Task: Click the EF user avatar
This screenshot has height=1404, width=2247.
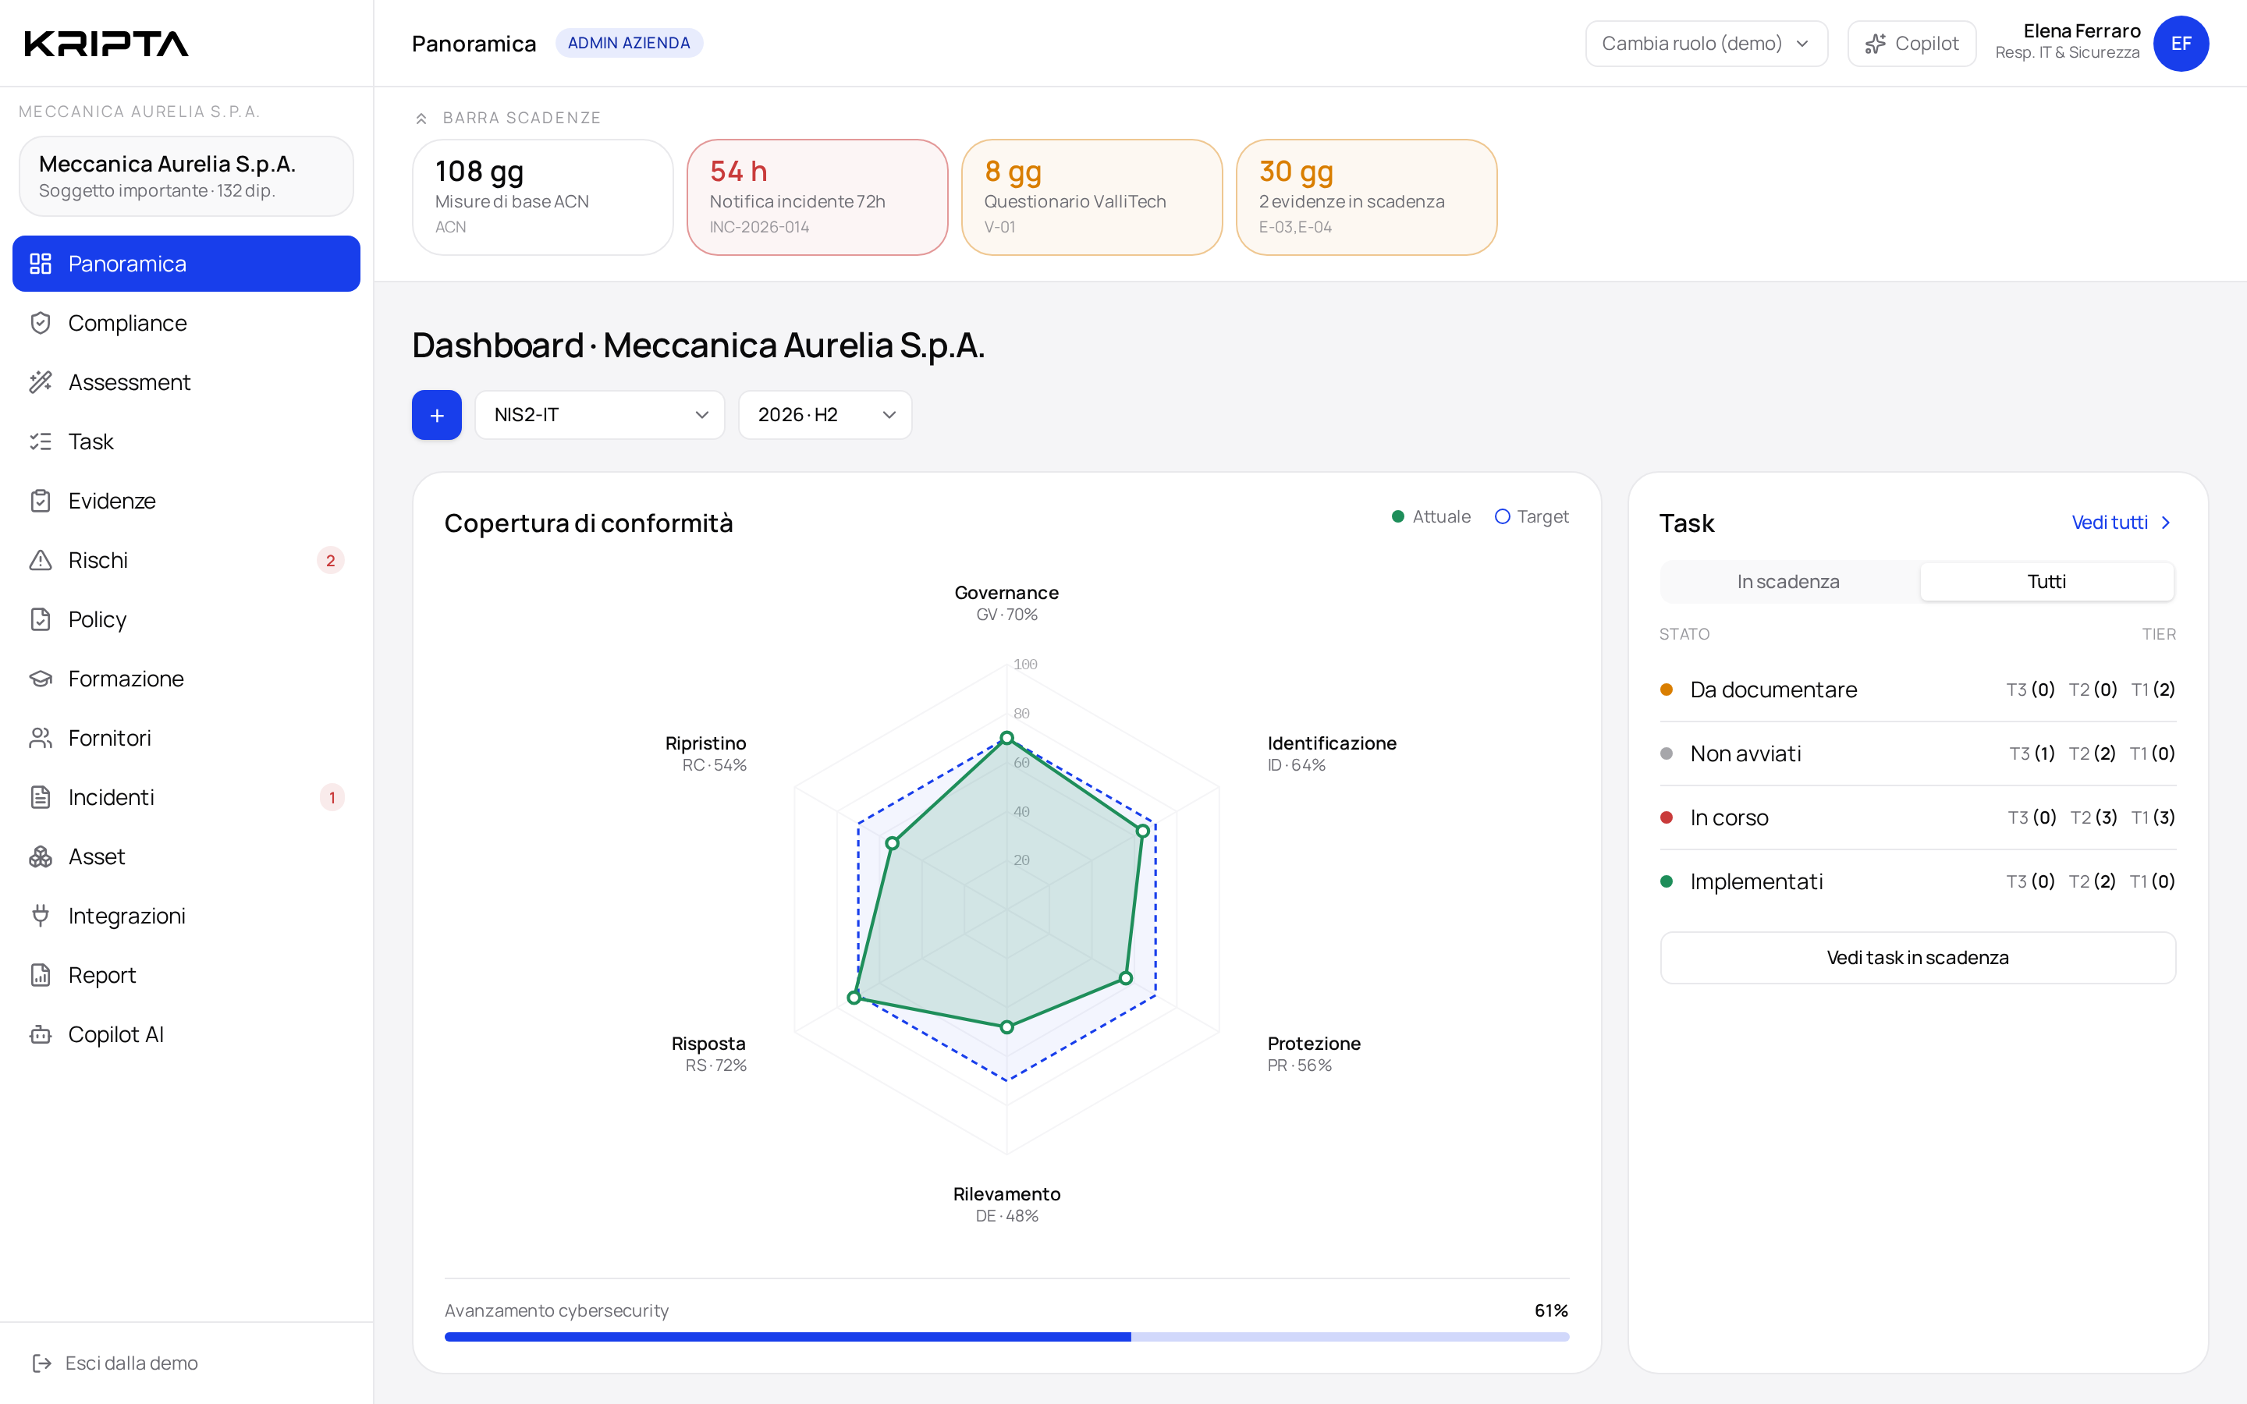Action: click(x=2180, y=44)
